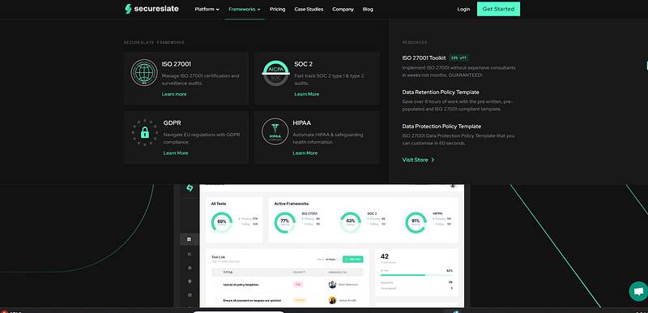
Task: Visit the Blog page
Action: tap(368, 9)
